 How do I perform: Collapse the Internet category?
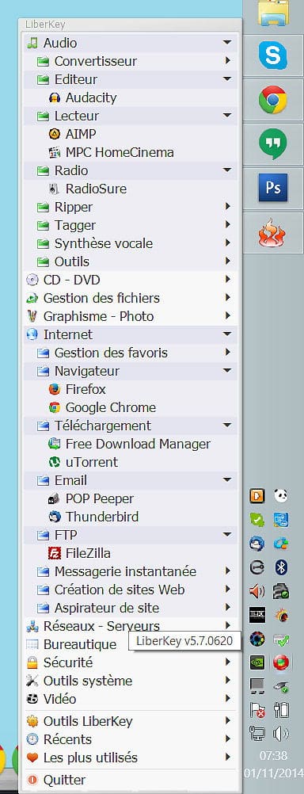[130, 334]
